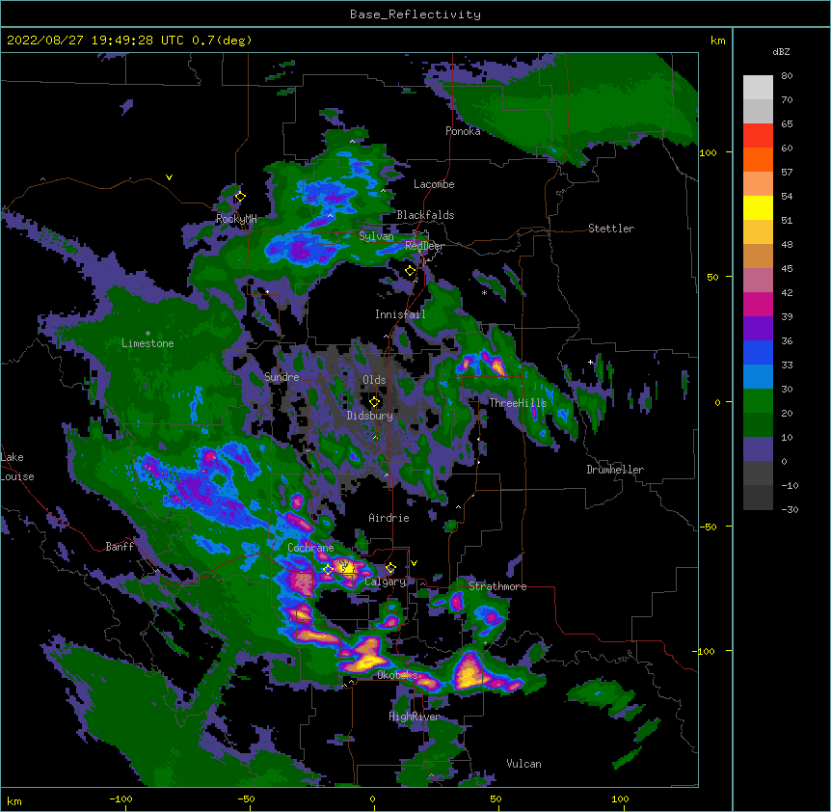The image size is (831, 812).
Task: Click the RedDeer city label
Action: (424, 246)
